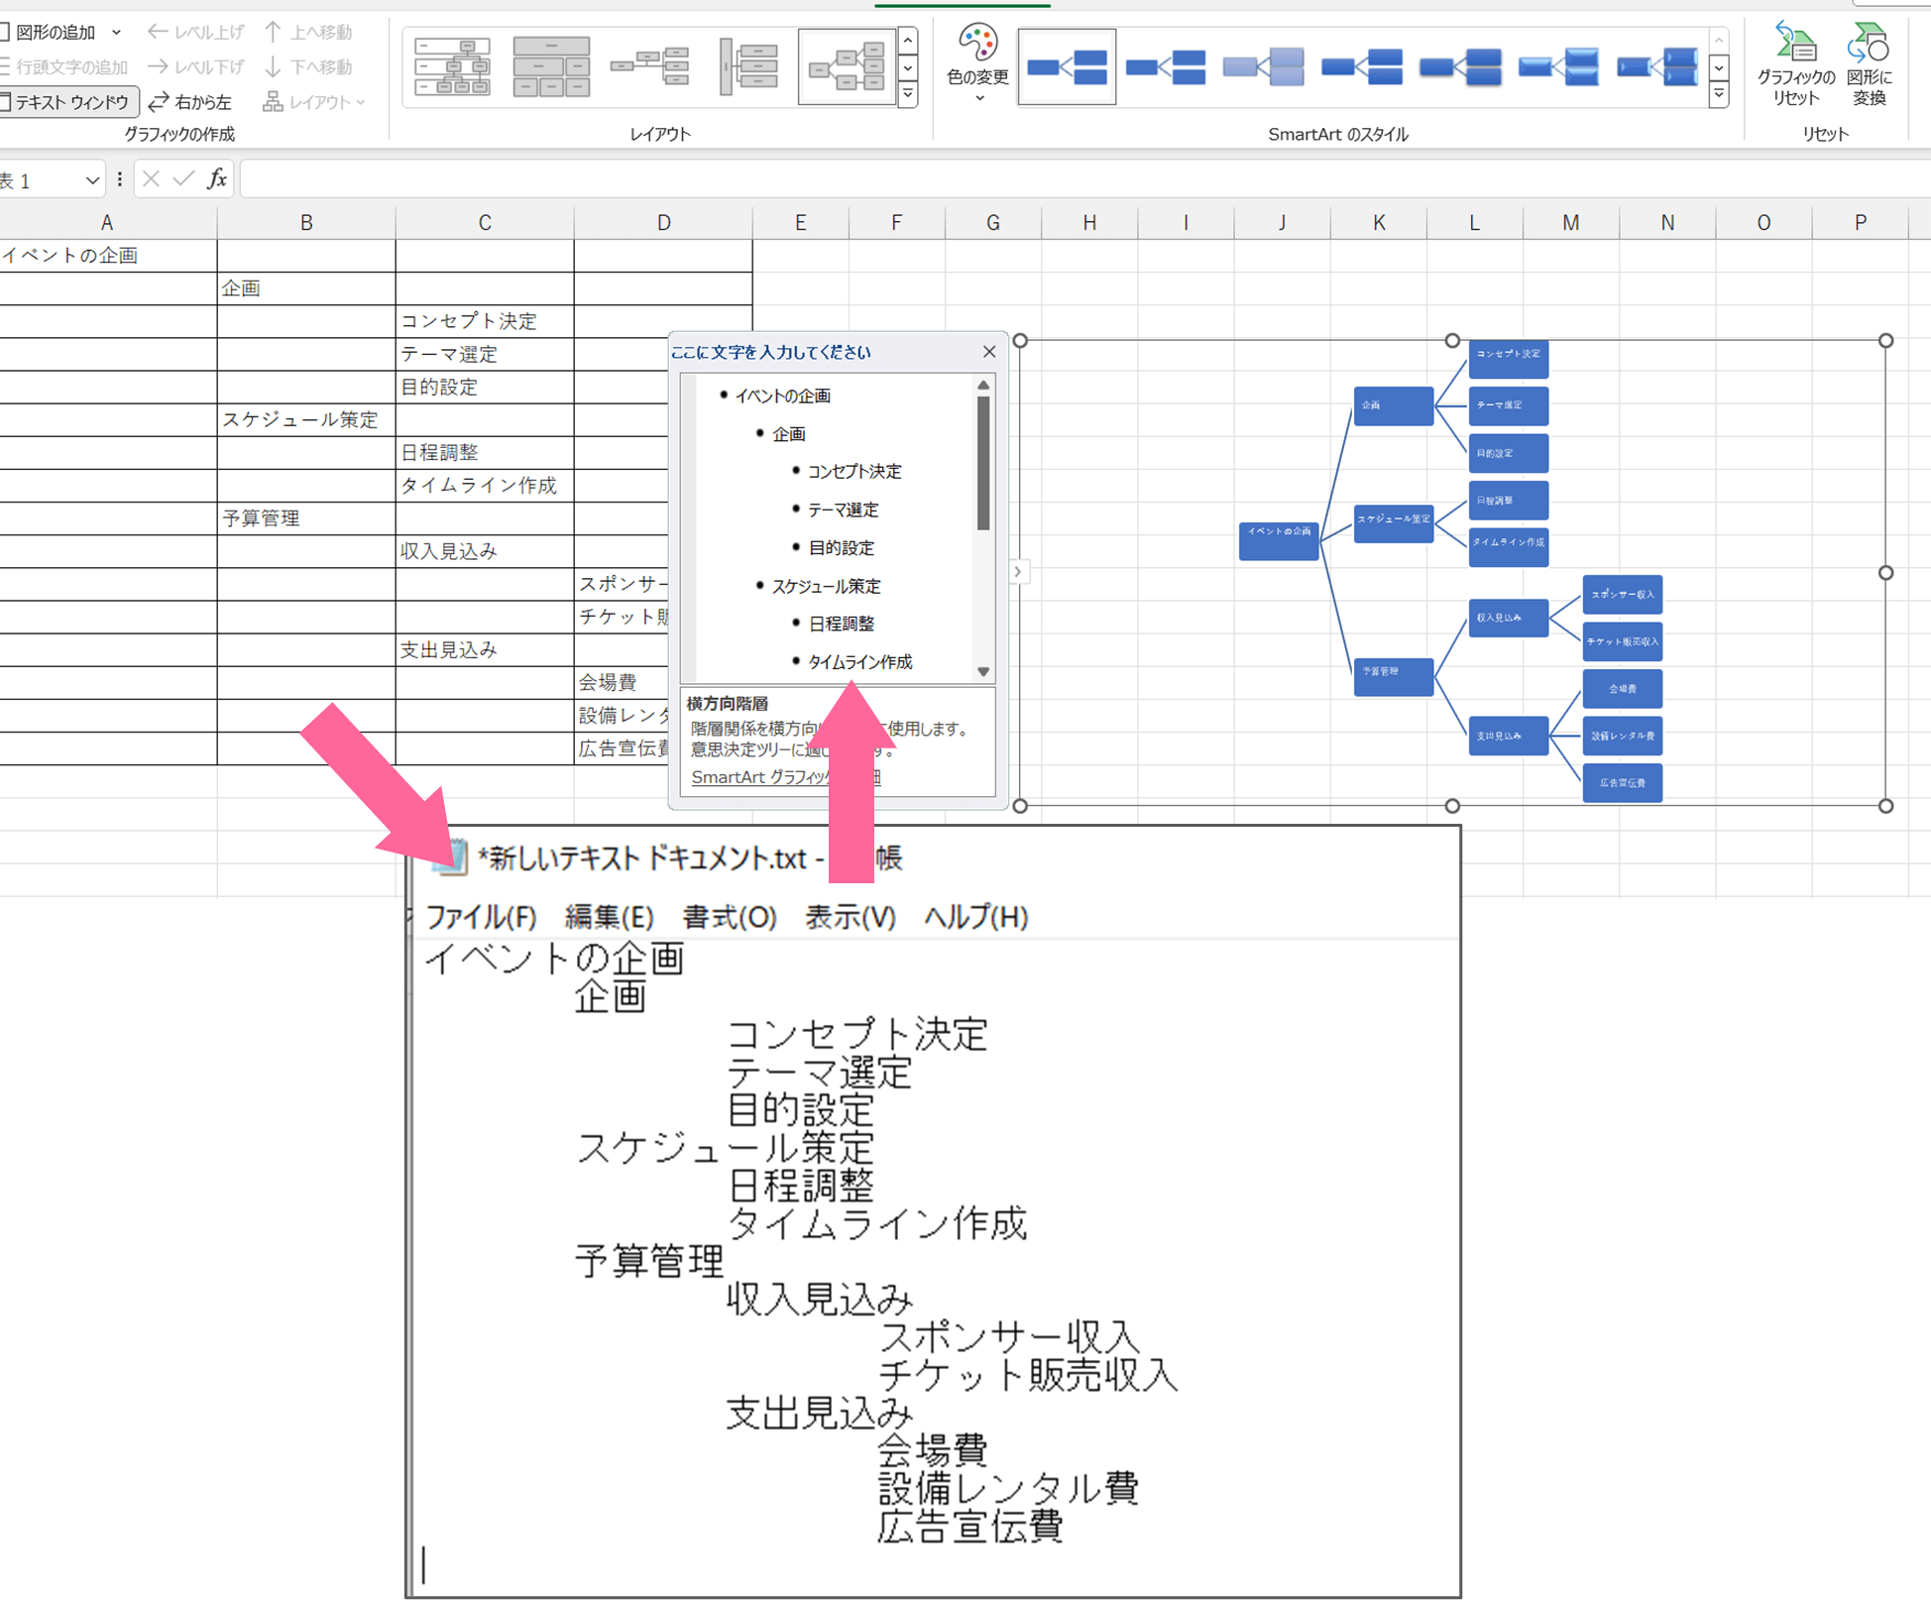
Task: Click into the formula bar input
Action: point(1084,179)
